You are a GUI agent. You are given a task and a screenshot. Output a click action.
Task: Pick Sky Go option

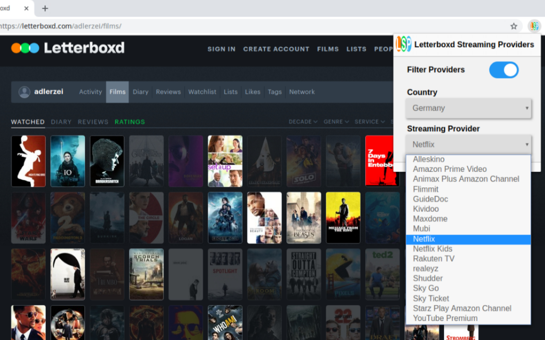coord(468,288)
